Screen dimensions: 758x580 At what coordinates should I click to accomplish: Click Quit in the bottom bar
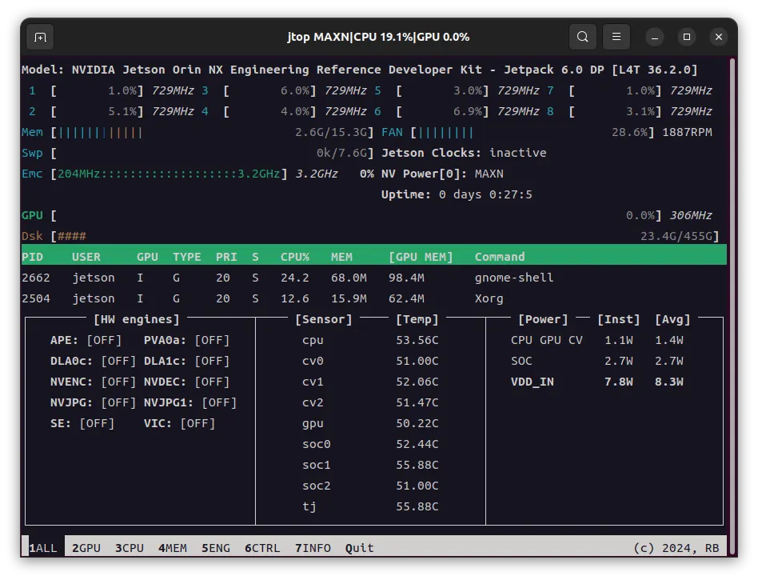pos(359,548)
